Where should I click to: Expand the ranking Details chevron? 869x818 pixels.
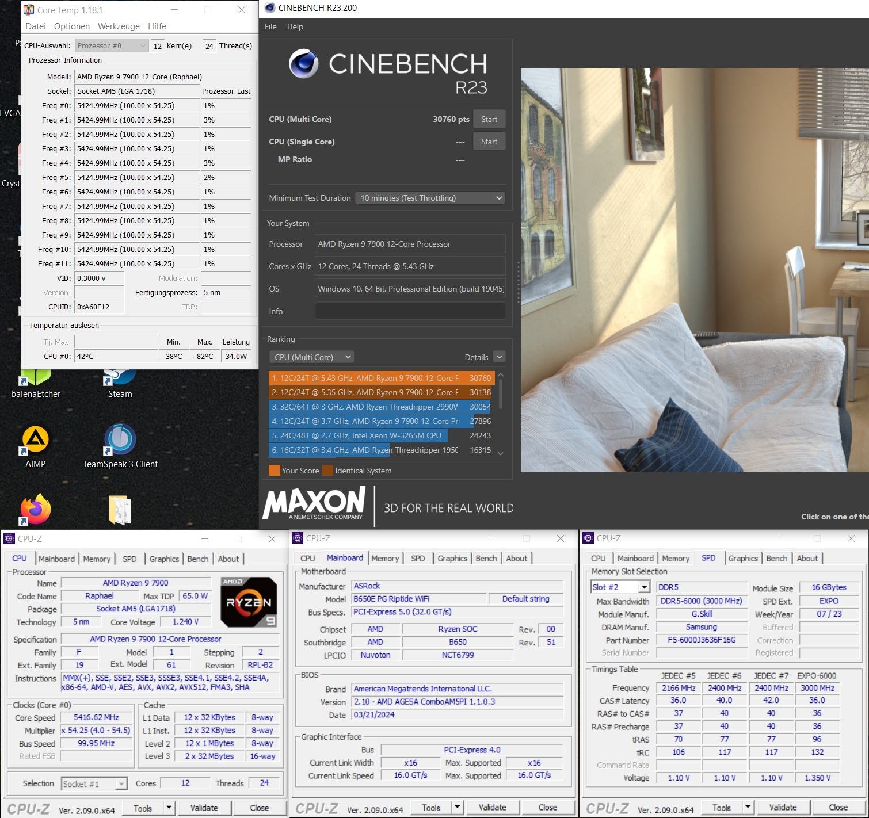(x=500, y=357)
